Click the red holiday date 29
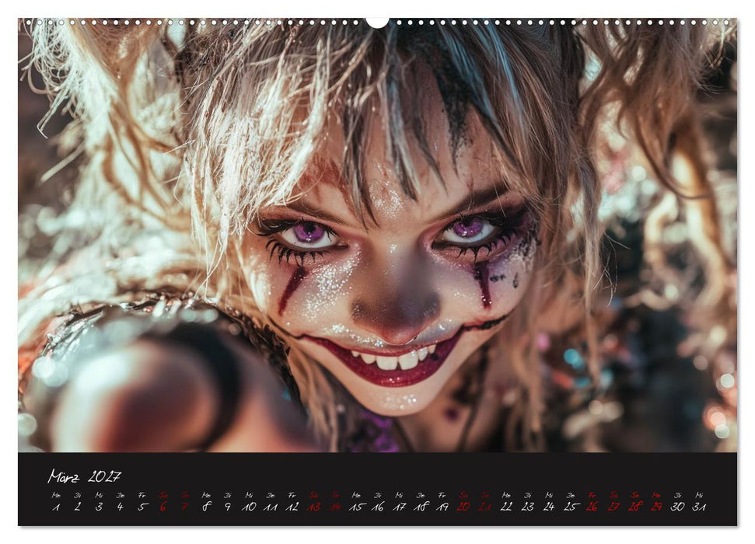Image resolution: width=755 pixels, height=544 pixels. [x=656, y=507]
